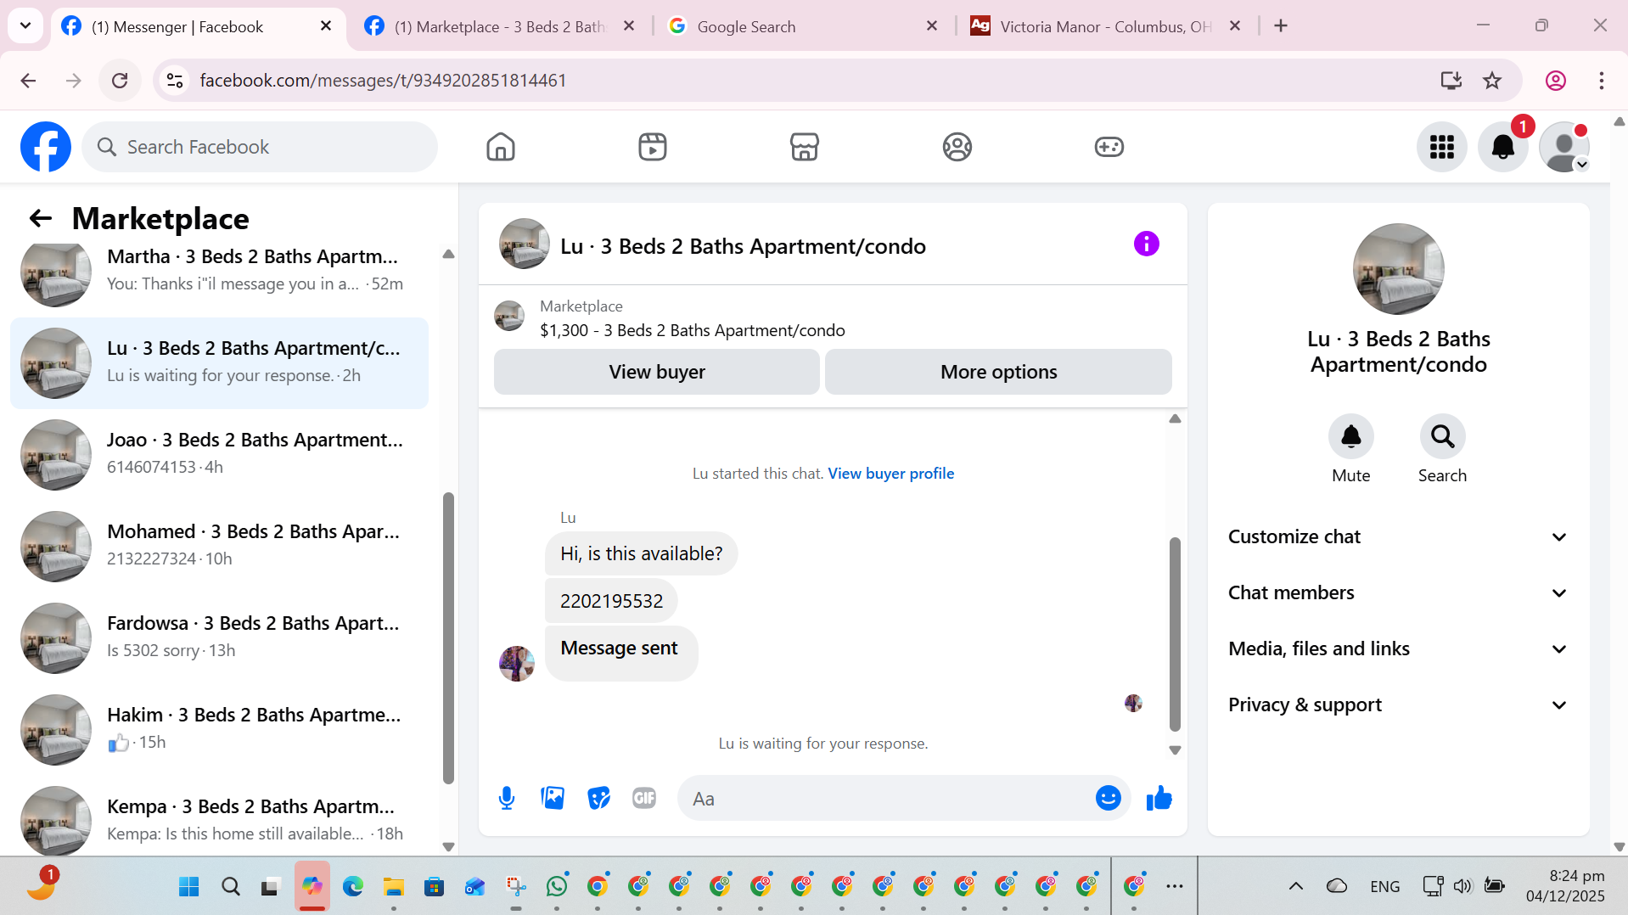
Task: Open Windows Start menu
Action: coord(189,887)
